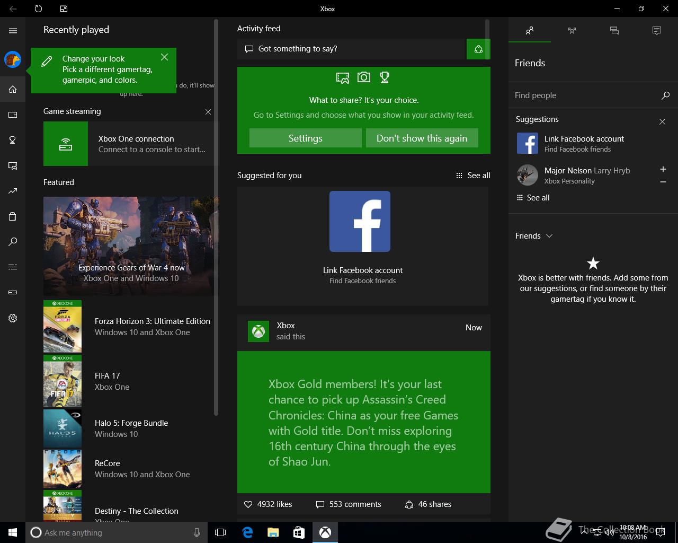Open My games in the sidebar
Viewport: 678px width, 543px height.
click(x=13, y=115)
